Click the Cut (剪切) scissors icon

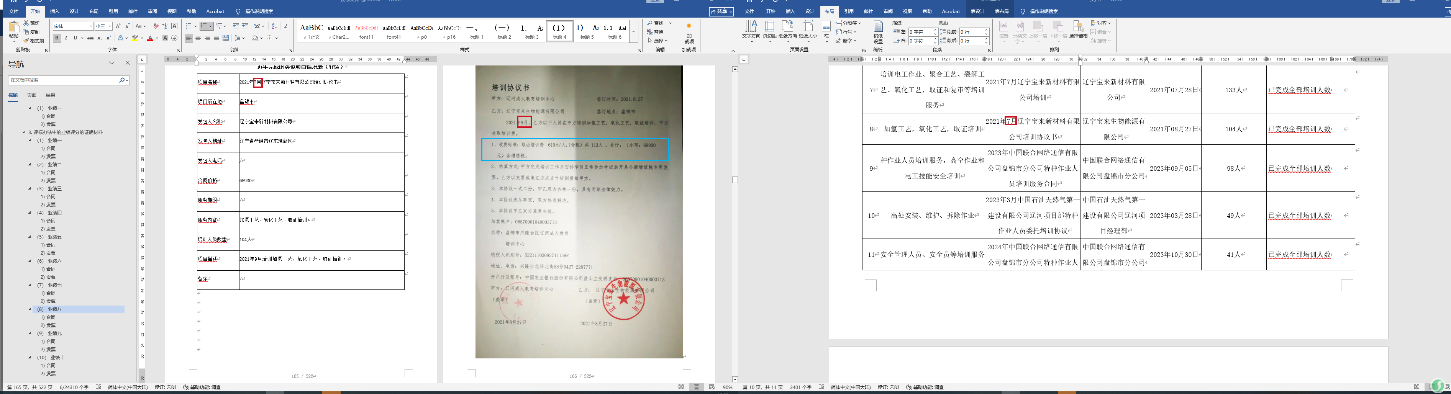tap(26, 23)
